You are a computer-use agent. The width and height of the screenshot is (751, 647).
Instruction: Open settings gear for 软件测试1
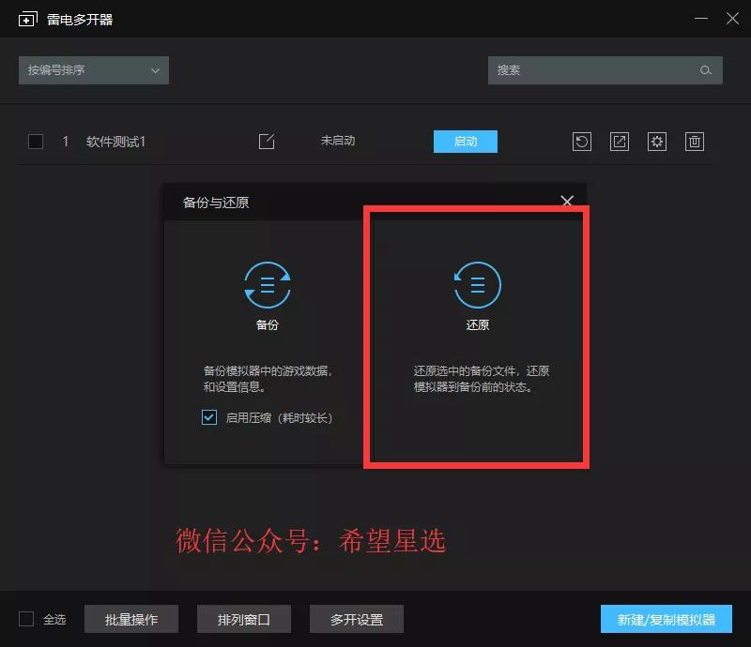click(x=657, y=142)
